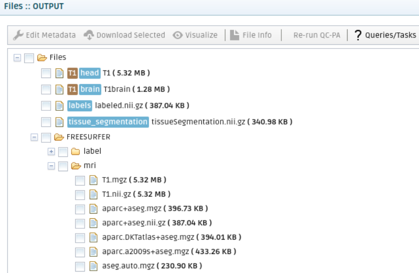Click the brown T1 tag on T1brain
419x273 pixels.
click(x=72, y=89)
